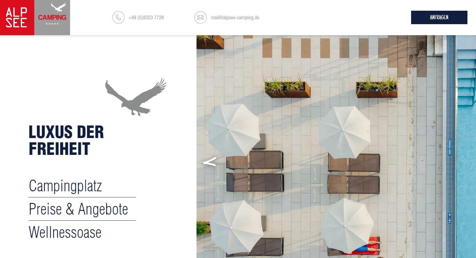476x258 pixels.
Task: Open the mail@alpsee-camping.de email link
Action: pos(235,18)
